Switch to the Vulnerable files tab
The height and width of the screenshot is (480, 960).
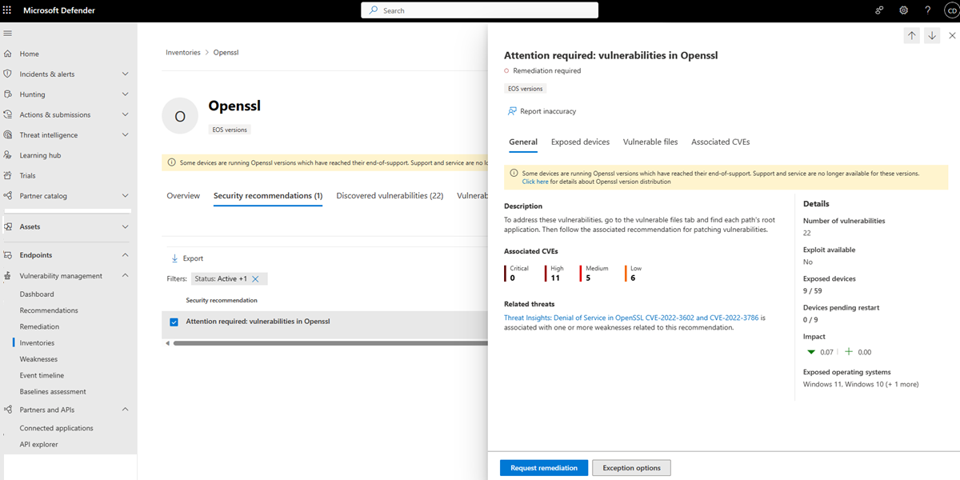pyautogui.click(x=650, y=142)
